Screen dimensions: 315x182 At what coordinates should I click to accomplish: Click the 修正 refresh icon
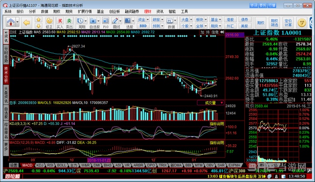49,23
